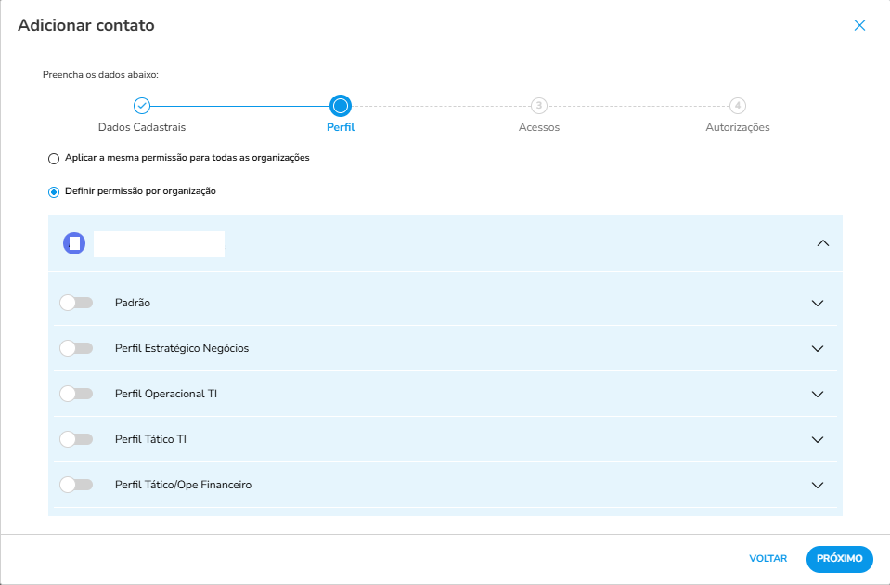Image resolution: width=890 pixels, height=585 pixels.
Task: Enable the Perfil Tático TI toggle
Action: pyautogui.click(x=76, y=439)
